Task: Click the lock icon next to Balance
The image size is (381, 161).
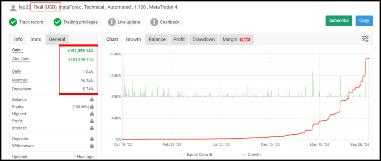Action: pos(92,99)
